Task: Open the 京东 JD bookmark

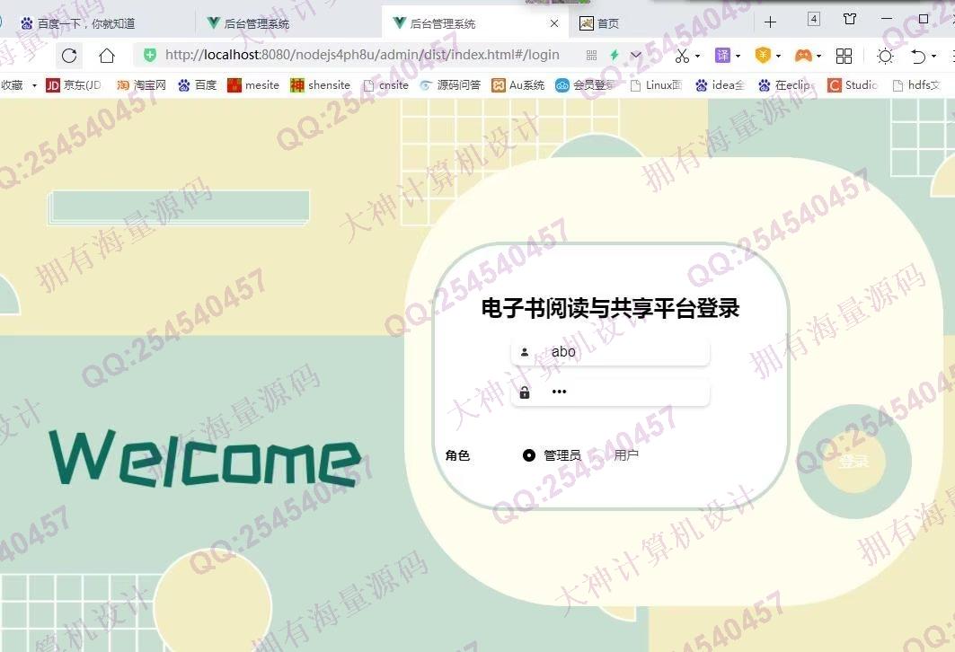Action: click(x=74, y=85)
